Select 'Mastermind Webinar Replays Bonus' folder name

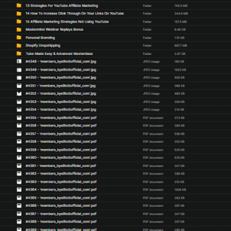click(x=54, y=29)
